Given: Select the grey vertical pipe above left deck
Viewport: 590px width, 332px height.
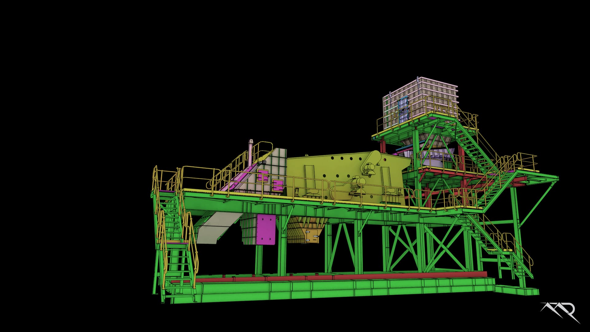Looking at the screenshot, I should click(x=251, y=152).
